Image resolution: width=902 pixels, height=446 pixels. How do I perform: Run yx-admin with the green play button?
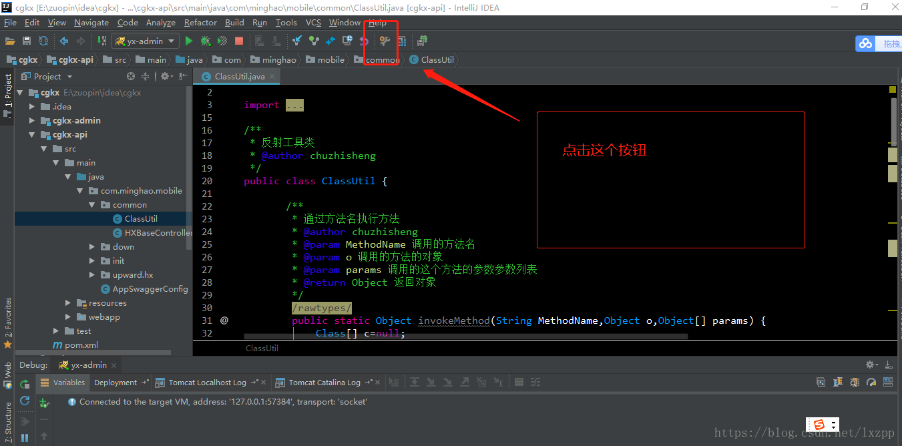tap(189, 41)
